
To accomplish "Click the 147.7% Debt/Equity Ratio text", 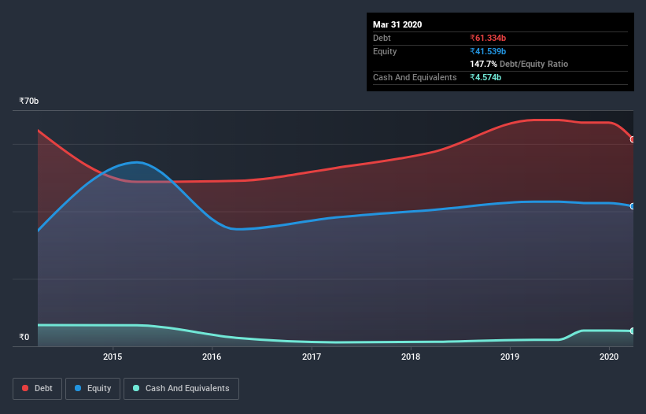I will coord(519,65).
